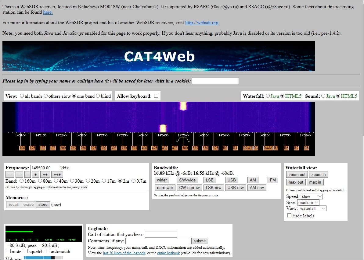Tune to the 'R0' repeater label

[x=225, y=148]
